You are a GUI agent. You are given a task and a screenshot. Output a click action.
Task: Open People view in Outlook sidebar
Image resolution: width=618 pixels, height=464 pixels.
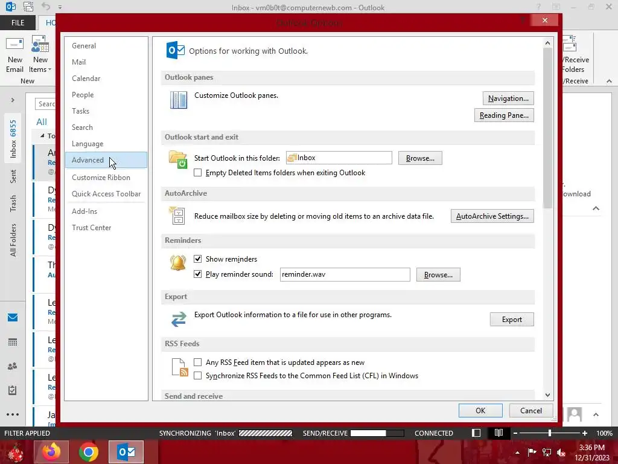(13, 366)
